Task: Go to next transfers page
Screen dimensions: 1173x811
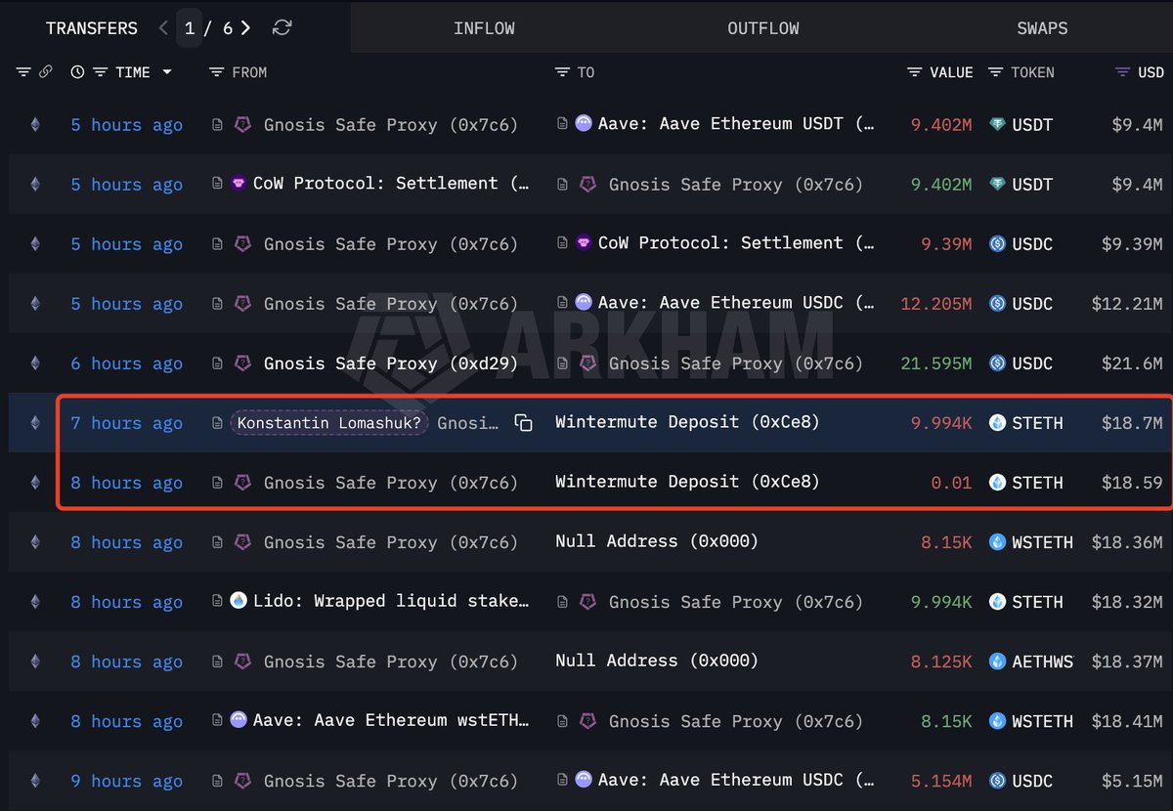Action: pos(246,27)
